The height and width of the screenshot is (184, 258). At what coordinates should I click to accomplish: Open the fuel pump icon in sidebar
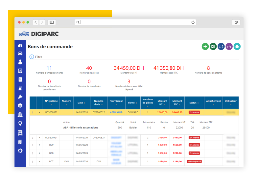click(20, 88)
